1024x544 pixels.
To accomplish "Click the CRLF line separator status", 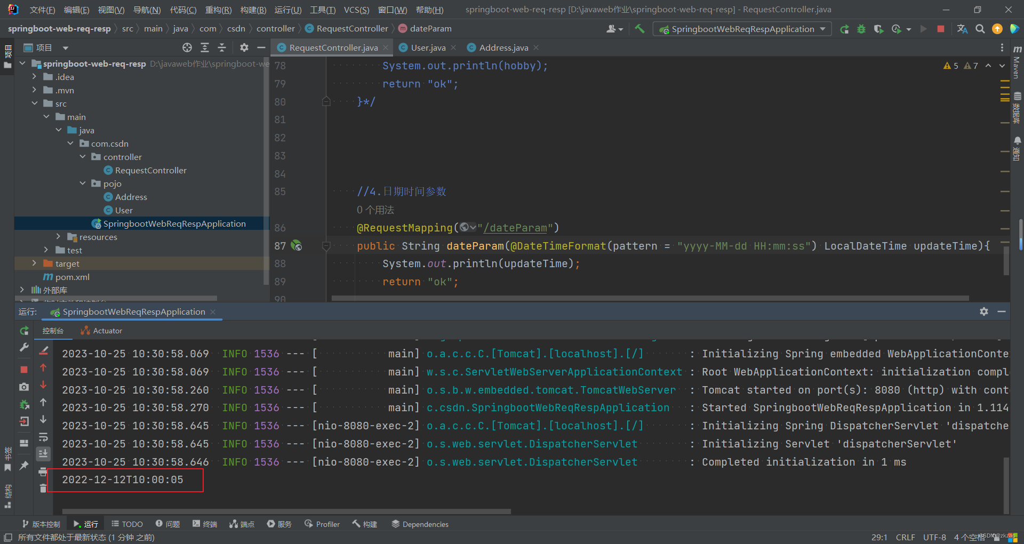I will click(906, 537).
